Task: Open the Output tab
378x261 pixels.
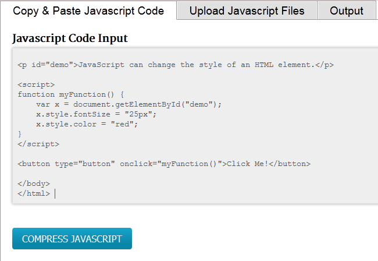Action: [347, 11]
